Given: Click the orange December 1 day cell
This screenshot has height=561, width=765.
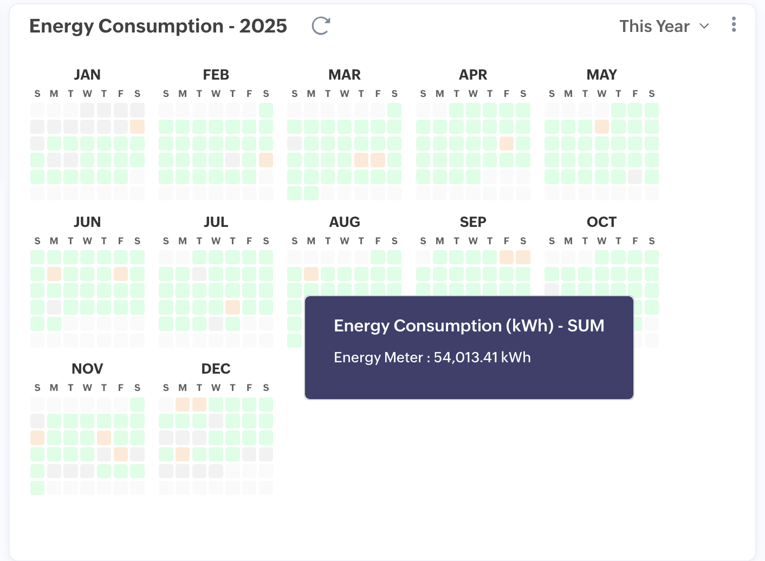Looking at the screenshot, I should (183, 404).
